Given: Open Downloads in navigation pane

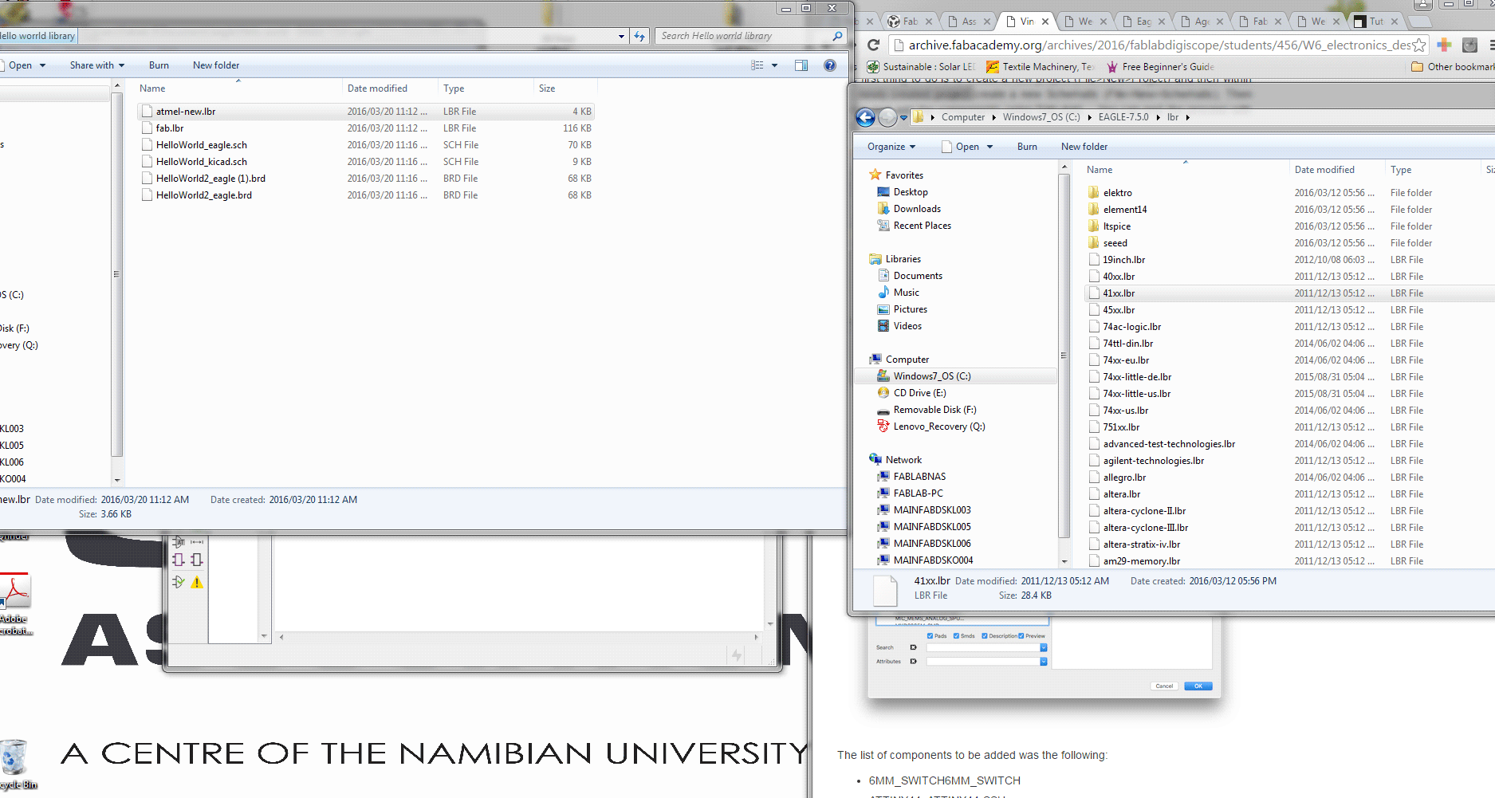Looking at the screenshot, I should pyautogui.click(x=917, y=209).
